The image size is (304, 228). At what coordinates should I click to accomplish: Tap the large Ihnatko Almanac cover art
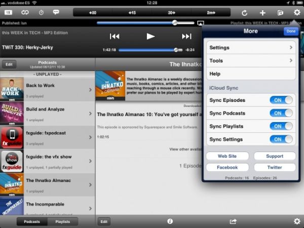110,86
